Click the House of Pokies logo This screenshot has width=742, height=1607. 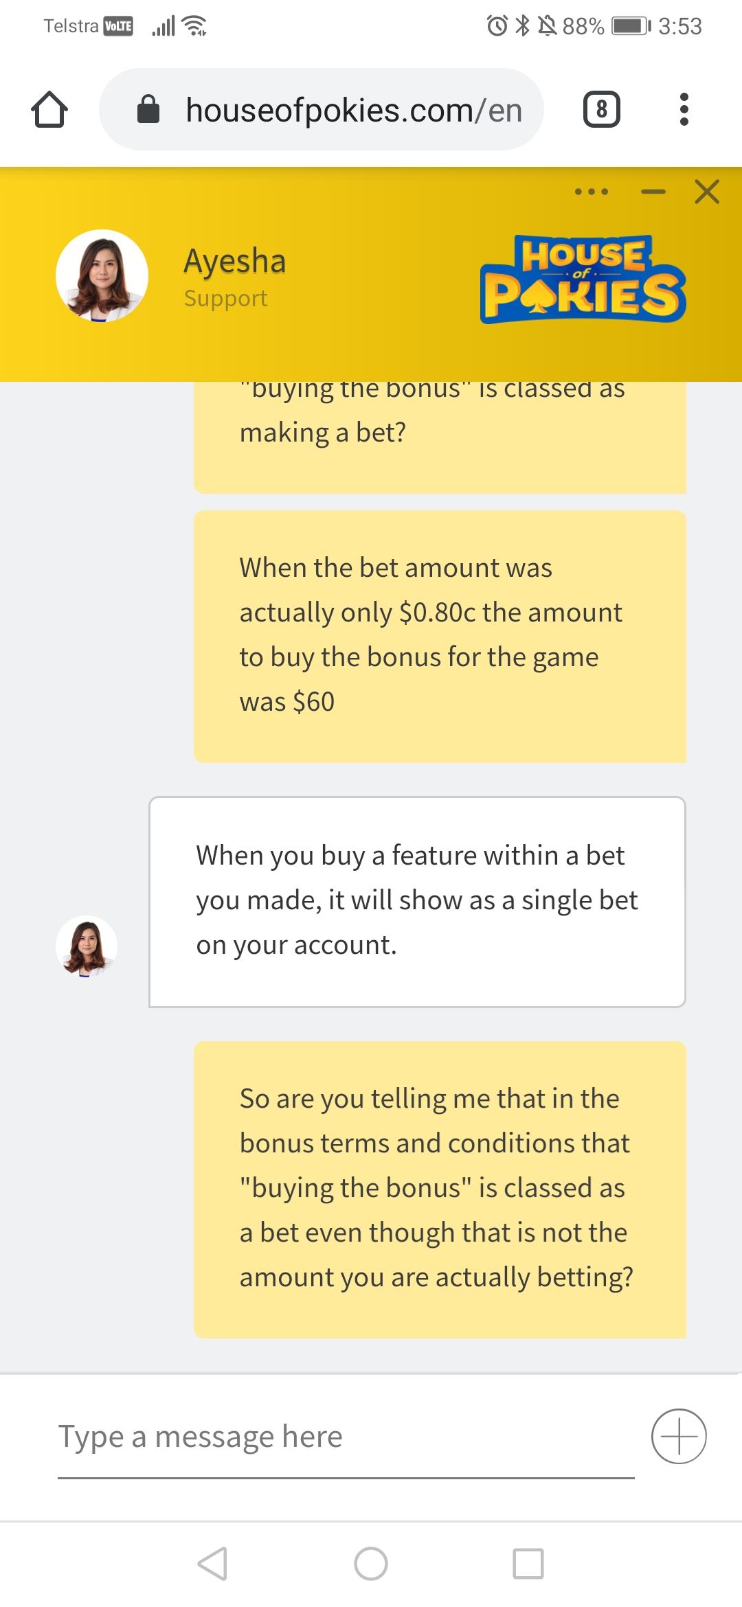tap(583, 279)
